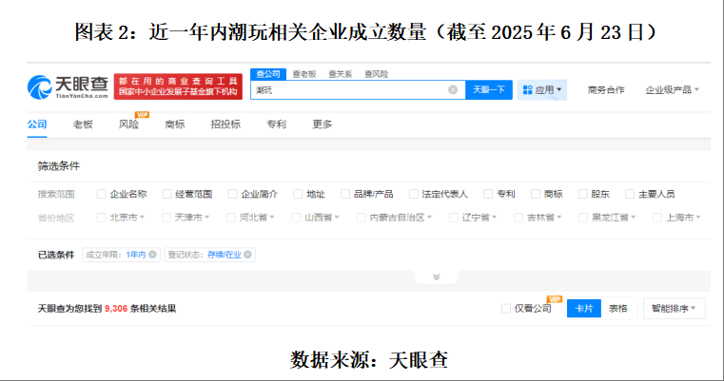This screenshot has width=724, height=381.
Task: Toggle the 仅看公司 checkbox
Action: tap(506, 309)
